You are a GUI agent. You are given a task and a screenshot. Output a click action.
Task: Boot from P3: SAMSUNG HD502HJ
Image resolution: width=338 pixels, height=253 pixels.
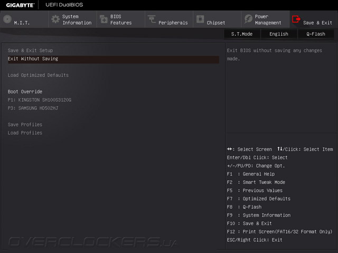[33, 108]
